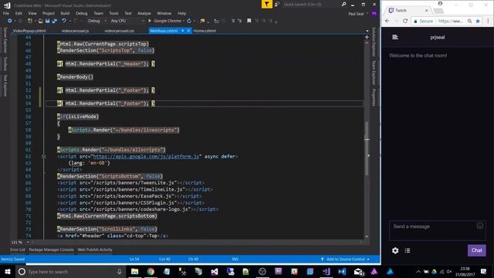This screenshot has height=278, width=494.
Task: Show hidden system tray icons chevron
Action: tap(418, 271)
